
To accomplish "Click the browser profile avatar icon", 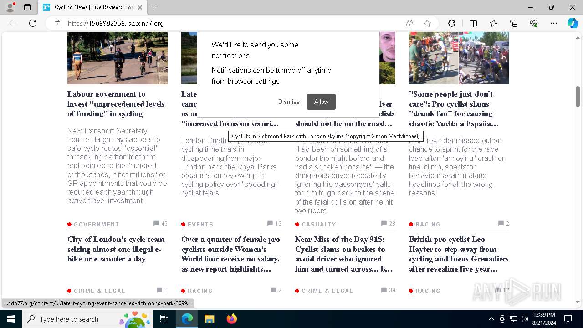I will [x=10, y=7].
